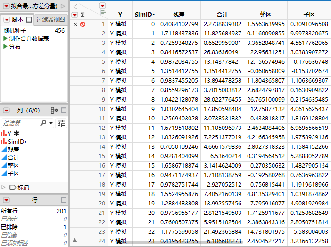Collapse panels with the left triangle
The height and width of the screenshot is (247, 331).
point(75,7)
